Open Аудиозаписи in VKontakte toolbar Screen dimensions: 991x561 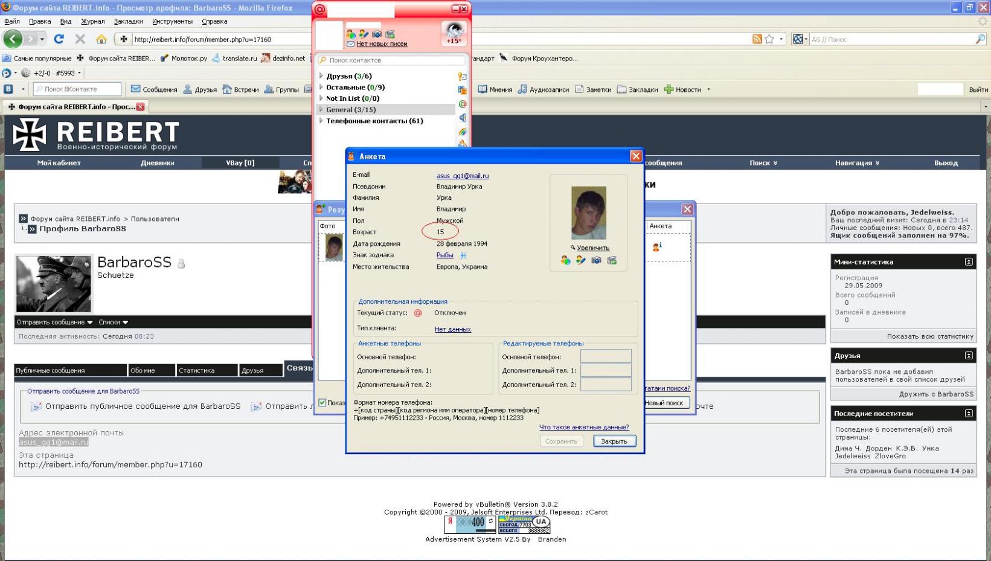click(x=544, y=89)
